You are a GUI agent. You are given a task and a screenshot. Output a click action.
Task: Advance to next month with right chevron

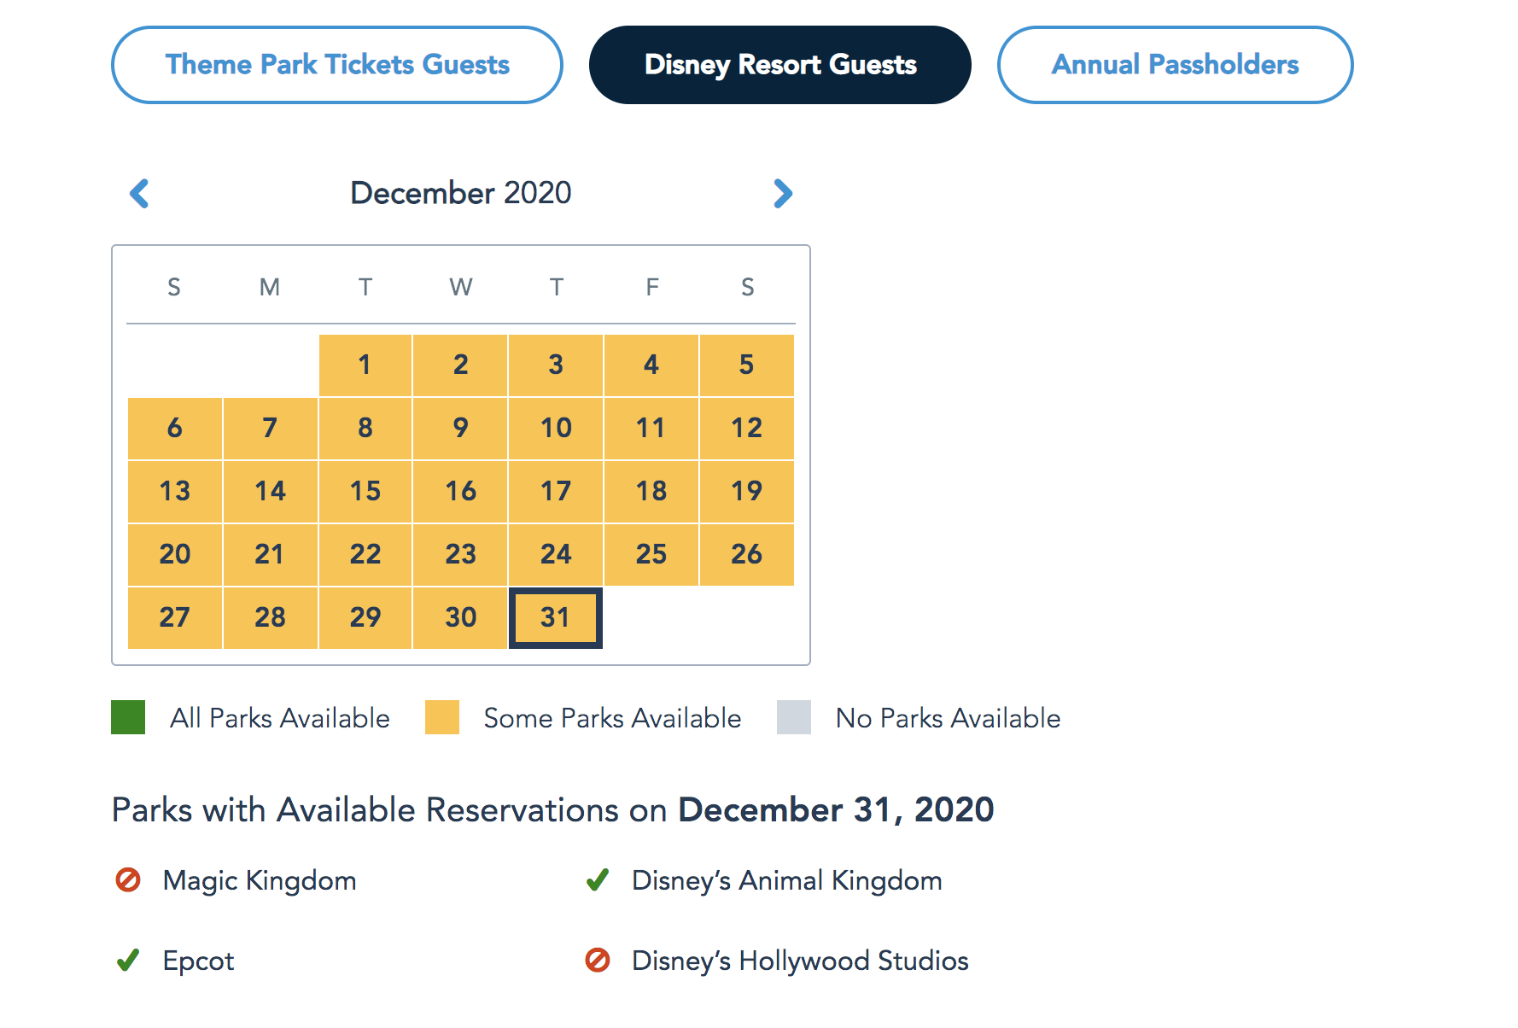[x=783, y=194]
